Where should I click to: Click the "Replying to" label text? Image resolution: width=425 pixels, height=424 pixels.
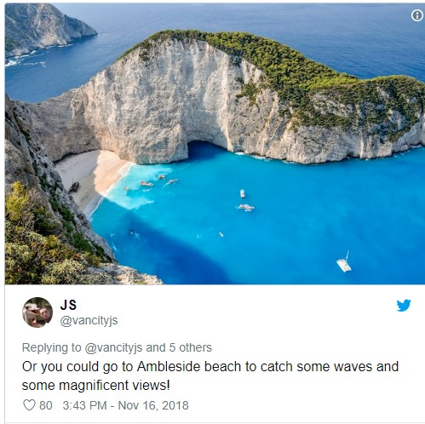[x=51, y=347]
